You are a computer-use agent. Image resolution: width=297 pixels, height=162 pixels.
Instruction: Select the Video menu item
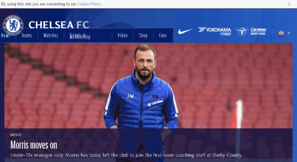click(x=123, y=36)
